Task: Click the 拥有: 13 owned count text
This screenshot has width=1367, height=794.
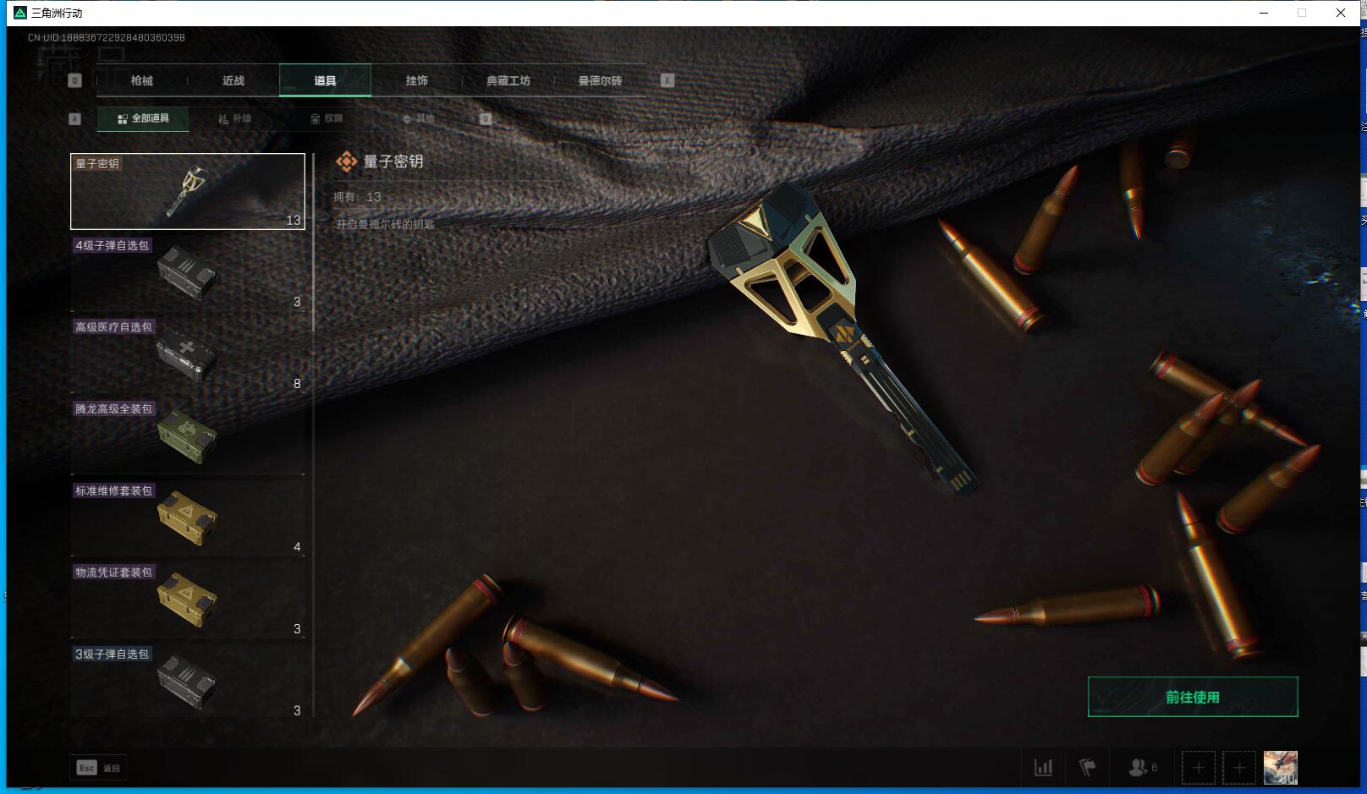Action: 357,197
